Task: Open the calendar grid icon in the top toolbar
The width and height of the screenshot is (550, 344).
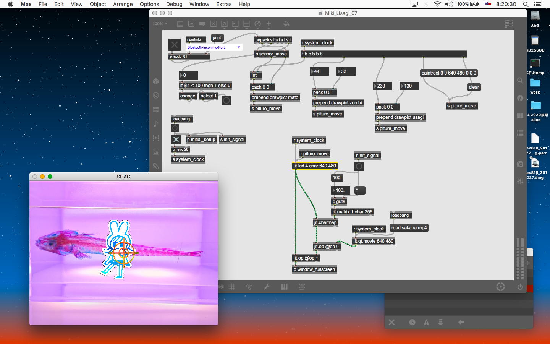Action: click(509, 24)
